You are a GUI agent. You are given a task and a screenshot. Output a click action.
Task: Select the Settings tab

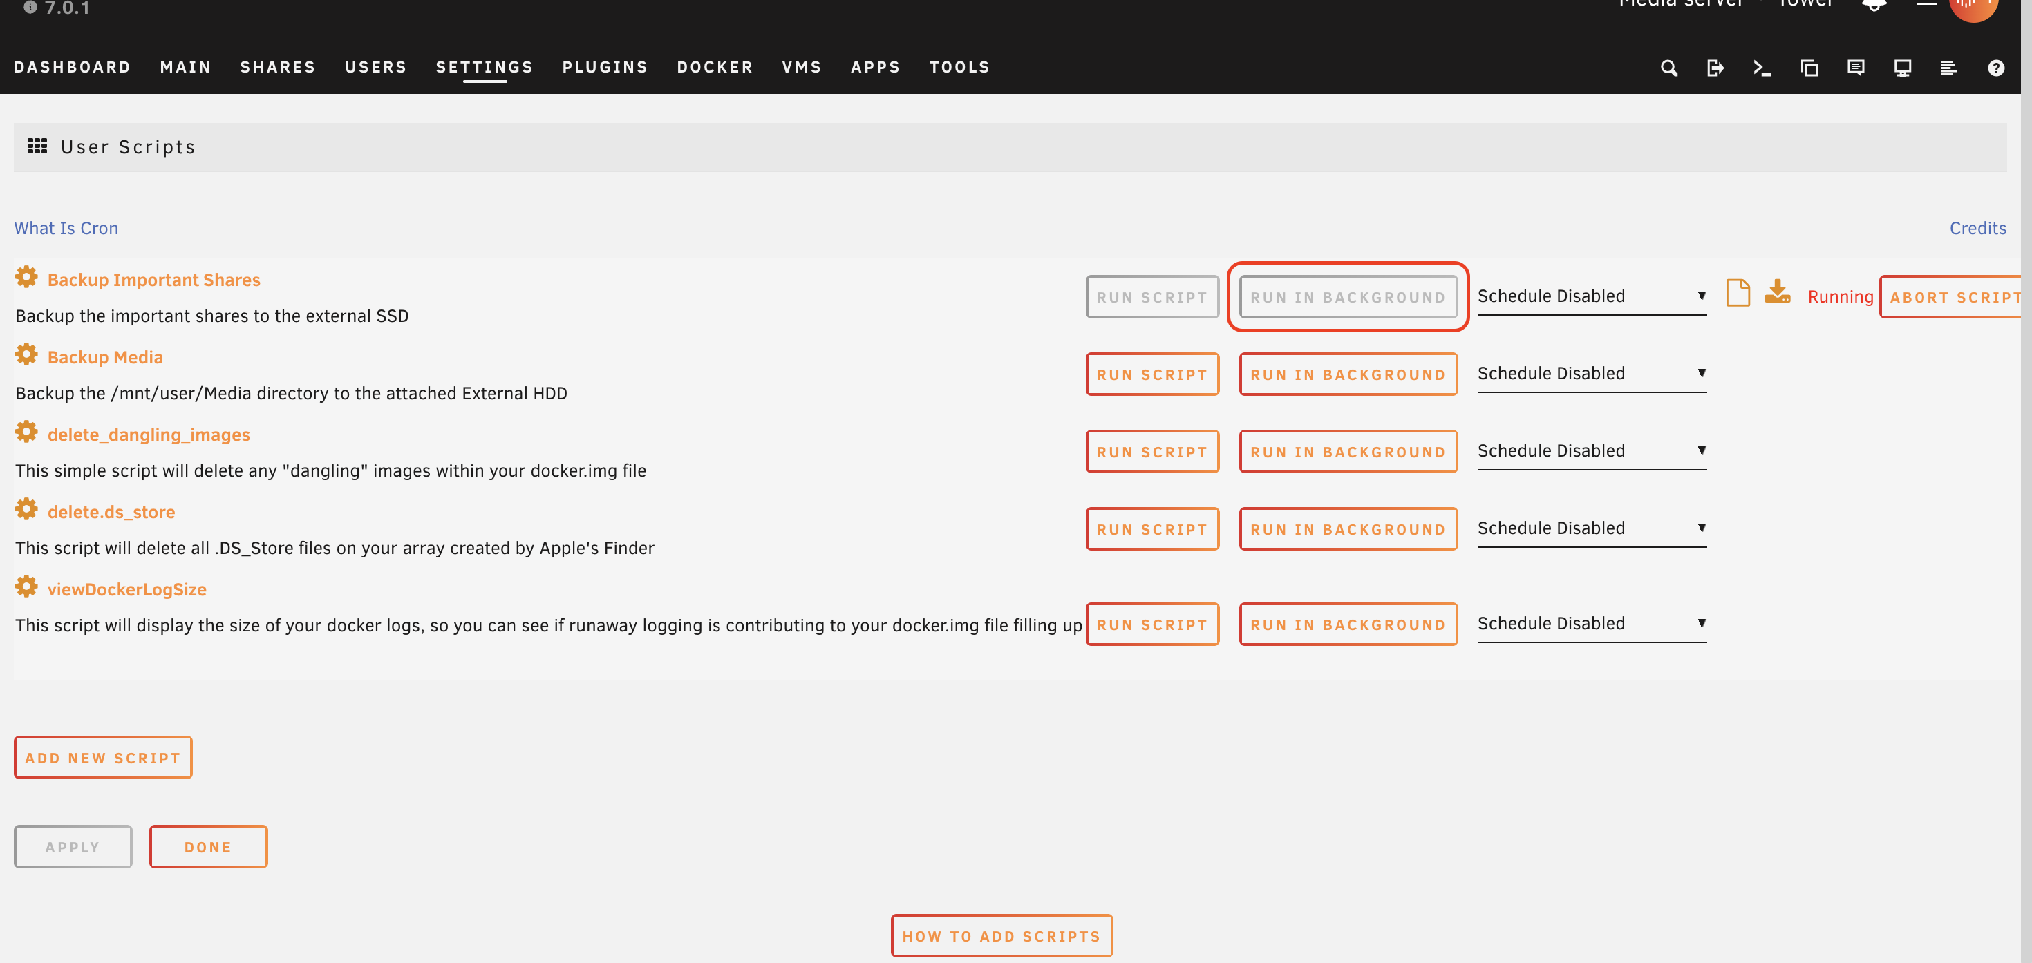pyautogui.click(x=485, y=67)
